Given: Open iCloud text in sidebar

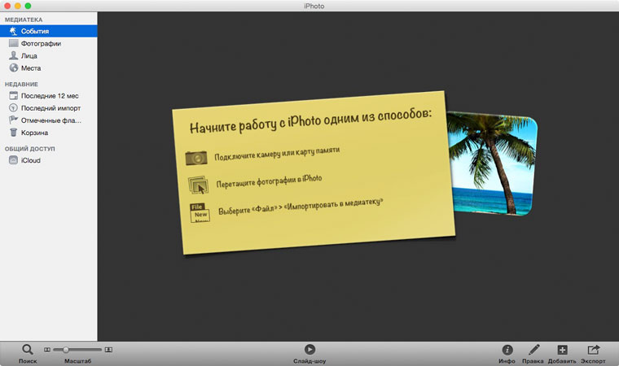Looking at the screenshot, I should tap(30, 160).
